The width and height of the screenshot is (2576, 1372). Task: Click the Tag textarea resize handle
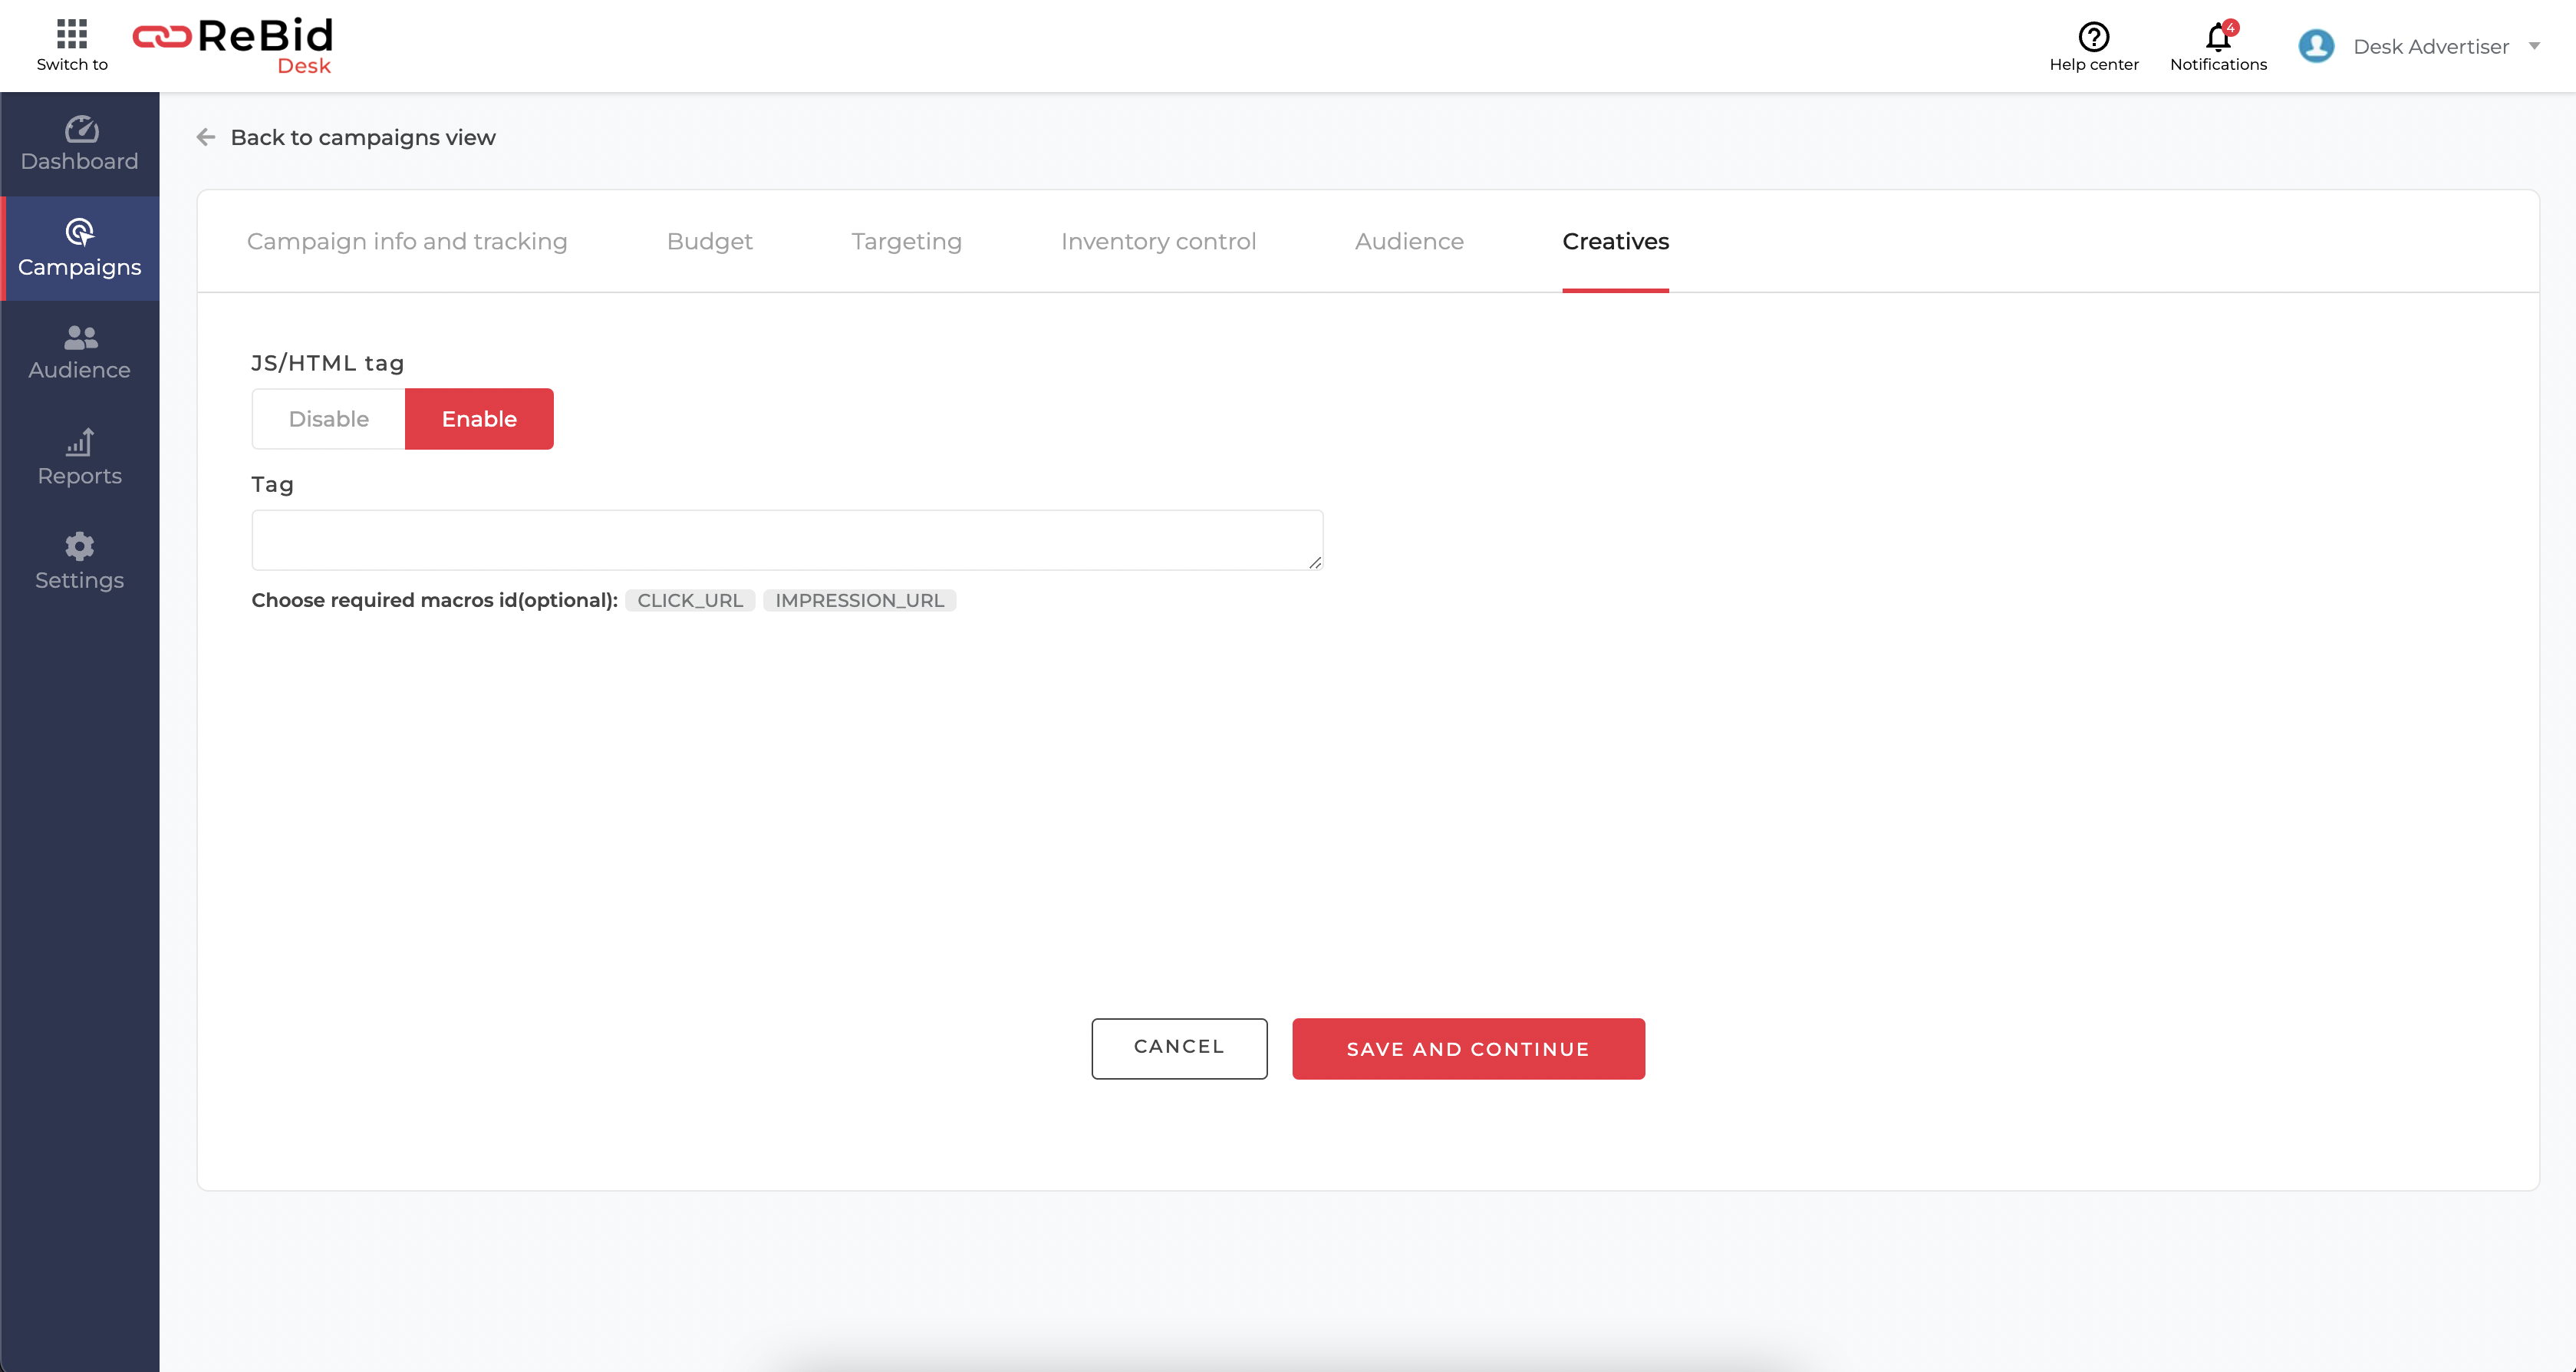click(x=1315, y=563)
